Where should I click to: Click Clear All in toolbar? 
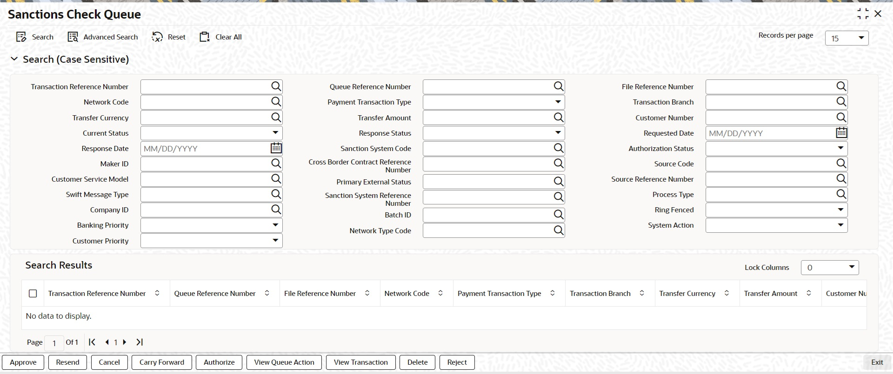pyautogui.click(x=220, y=37)
